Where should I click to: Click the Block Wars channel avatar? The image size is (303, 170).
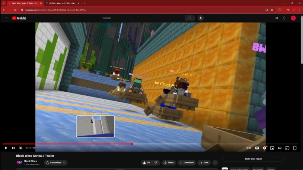(x=19, y=163)
